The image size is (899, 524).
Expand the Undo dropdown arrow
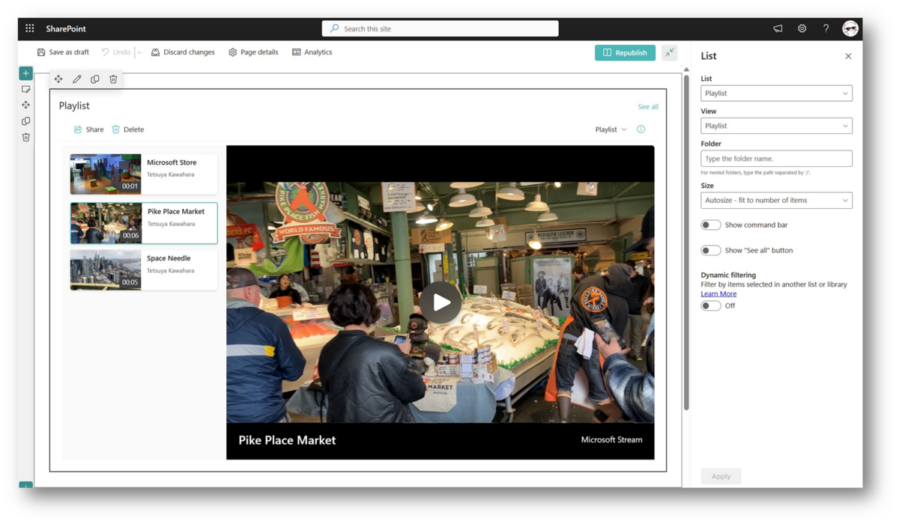[x=139, y=52]
